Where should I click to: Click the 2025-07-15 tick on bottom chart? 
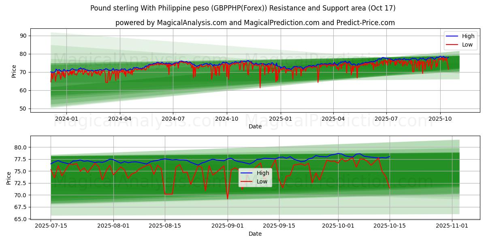(51, 226)
